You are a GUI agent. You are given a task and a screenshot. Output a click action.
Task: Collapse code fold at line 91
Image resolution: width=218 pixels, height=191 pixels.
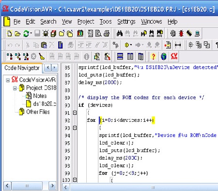[75, 113]
